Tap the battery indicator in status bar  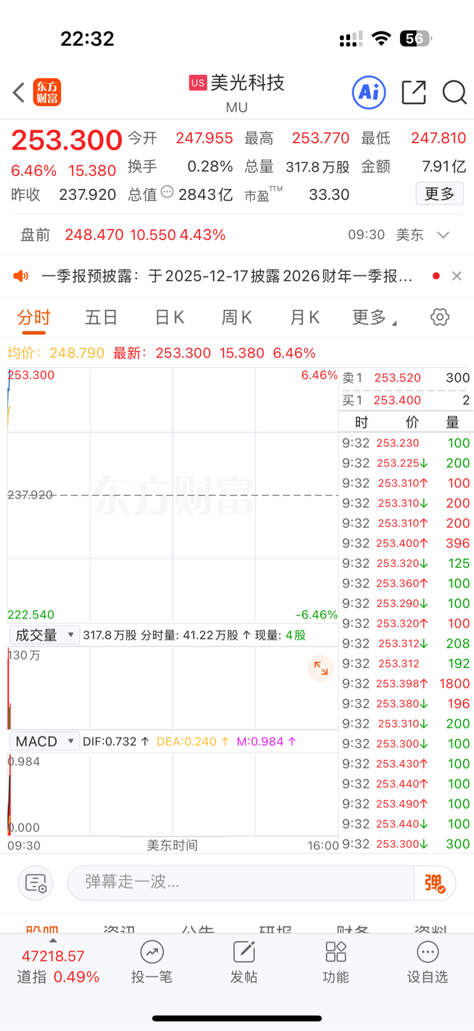coord(416,39)
